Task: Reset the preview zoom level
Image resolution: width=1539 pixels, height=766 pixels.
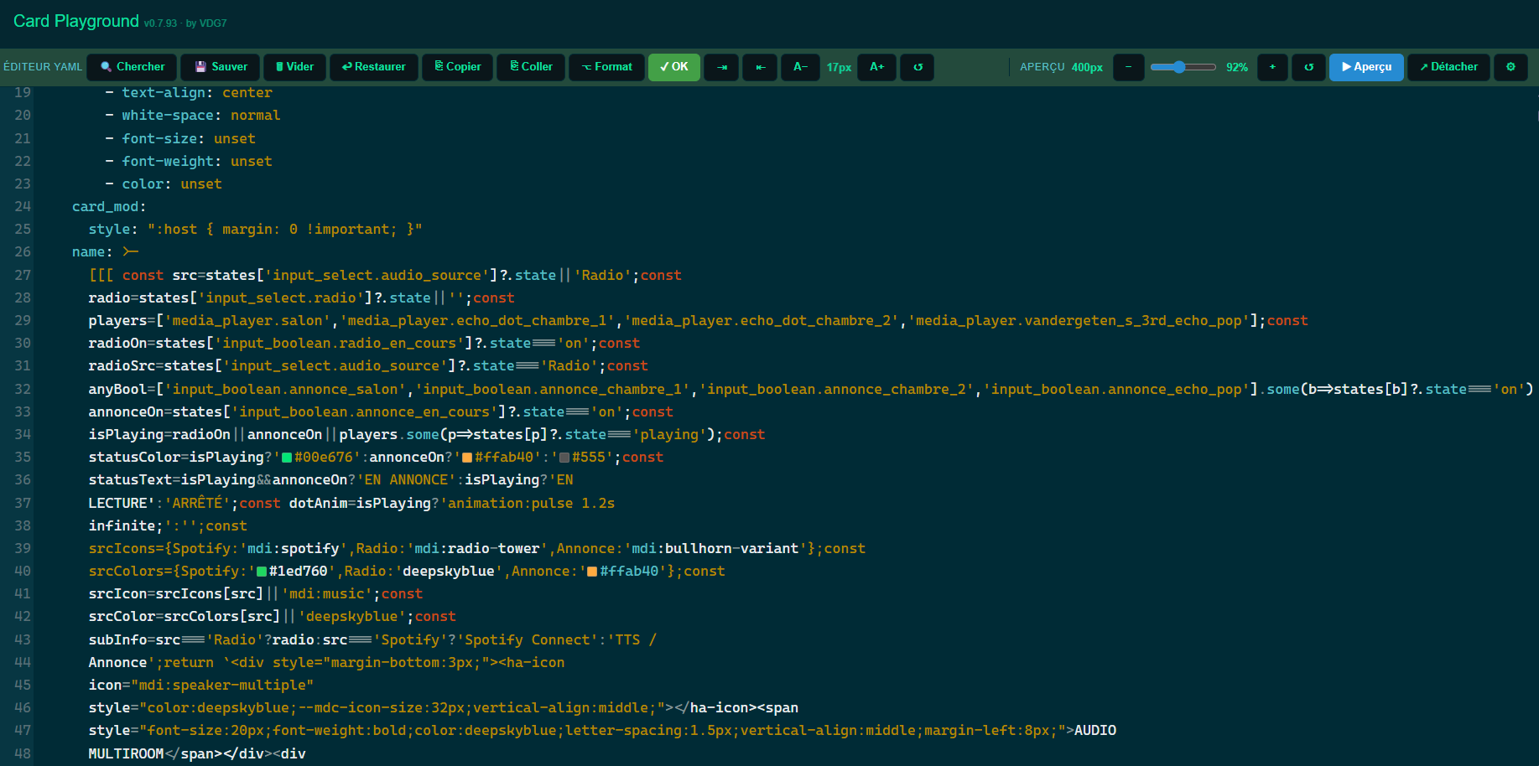Action: [1308, 67]
